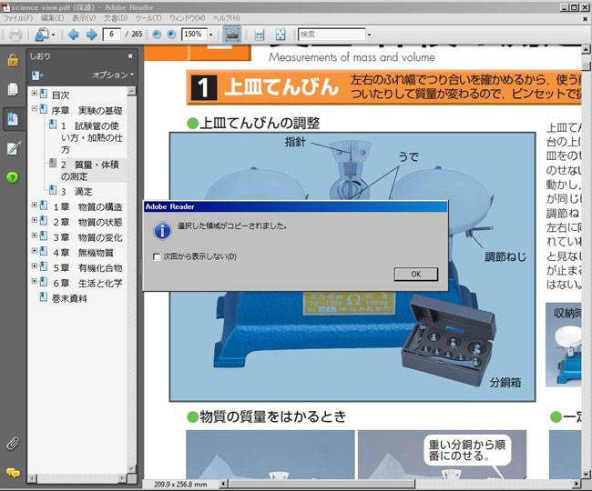Open the comments panel icon

click(13, 472)
